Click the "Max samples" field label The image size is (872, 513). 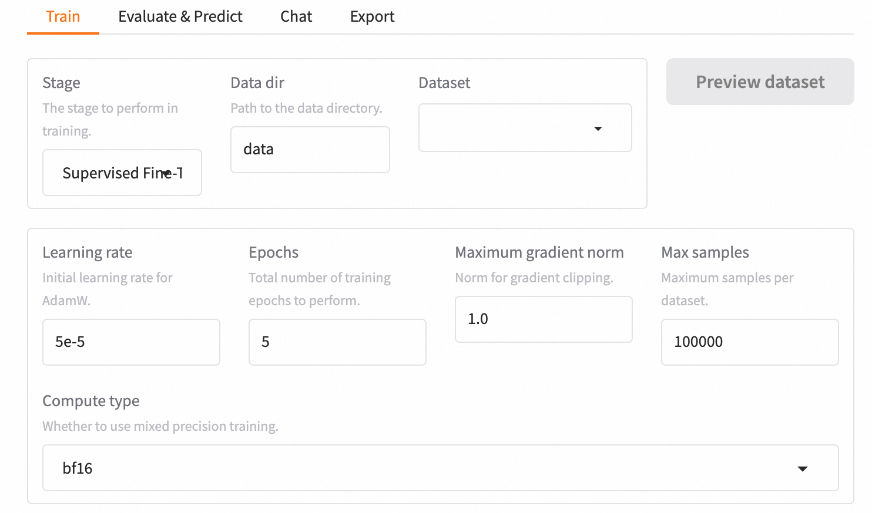705,252
